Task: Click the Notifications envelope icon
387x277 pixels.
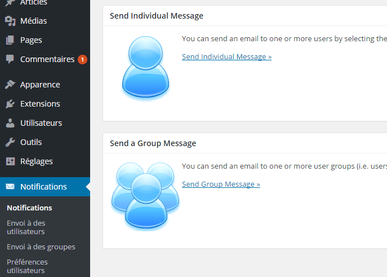Action: pos(10,186)
